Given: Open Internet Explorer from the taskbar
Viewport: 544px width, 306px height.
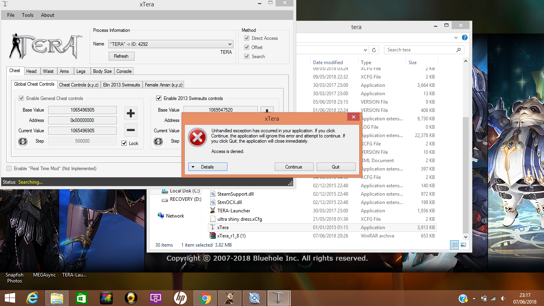Looking at the screenshot, I should click(x=32, y=298).
